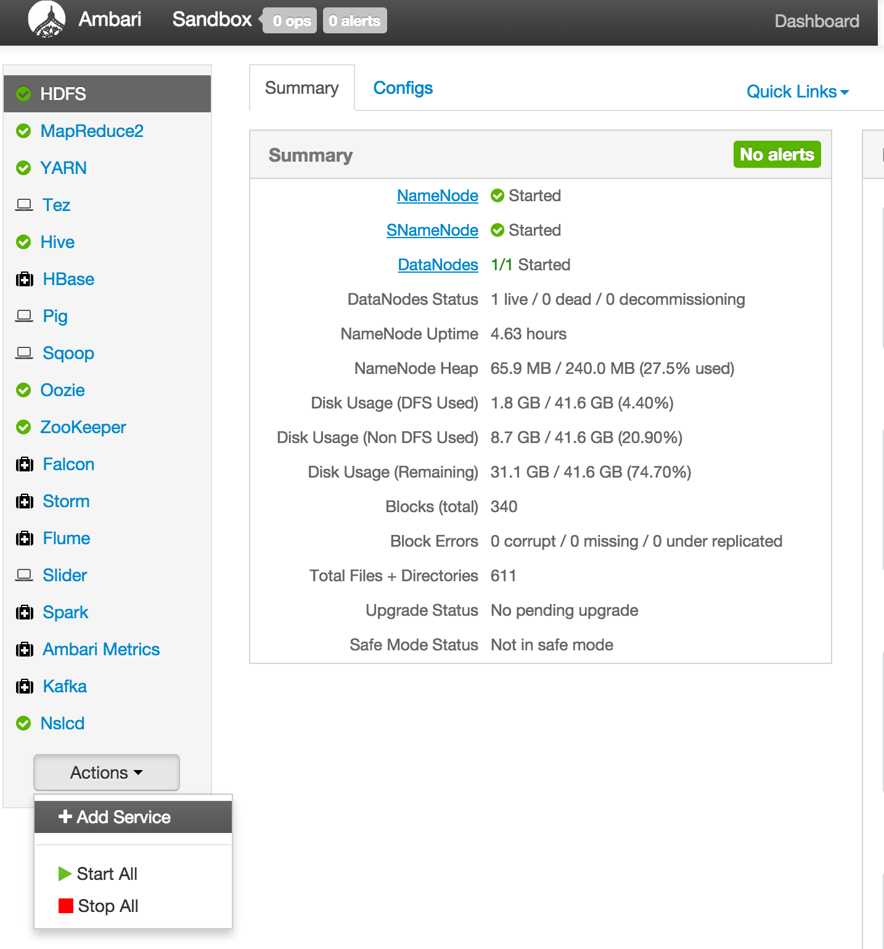Click HBase maintenance medkit icon
Screen dimensions: 884x949
click(25, 279)
